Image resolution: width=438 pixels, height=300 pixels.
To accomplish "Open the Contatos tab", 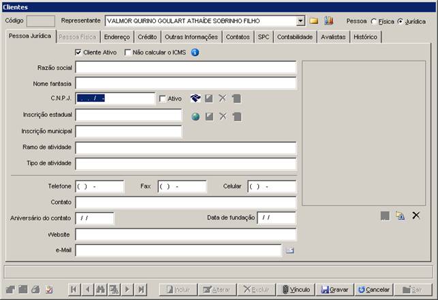I will [x=238, y=37].
